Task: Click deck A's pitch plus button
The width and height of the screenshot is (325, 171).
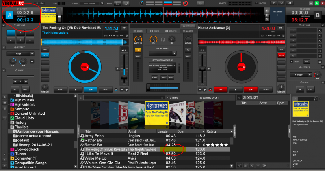Action: click(x=126, y=89)
